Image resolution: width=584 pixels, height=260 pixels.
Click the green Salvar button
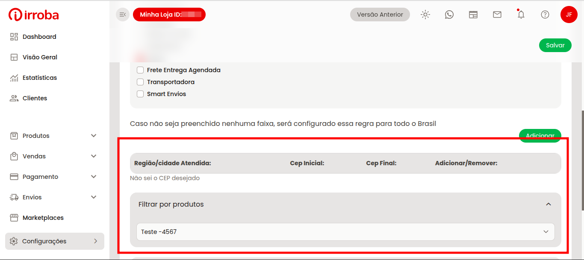[x=555, y=45]
